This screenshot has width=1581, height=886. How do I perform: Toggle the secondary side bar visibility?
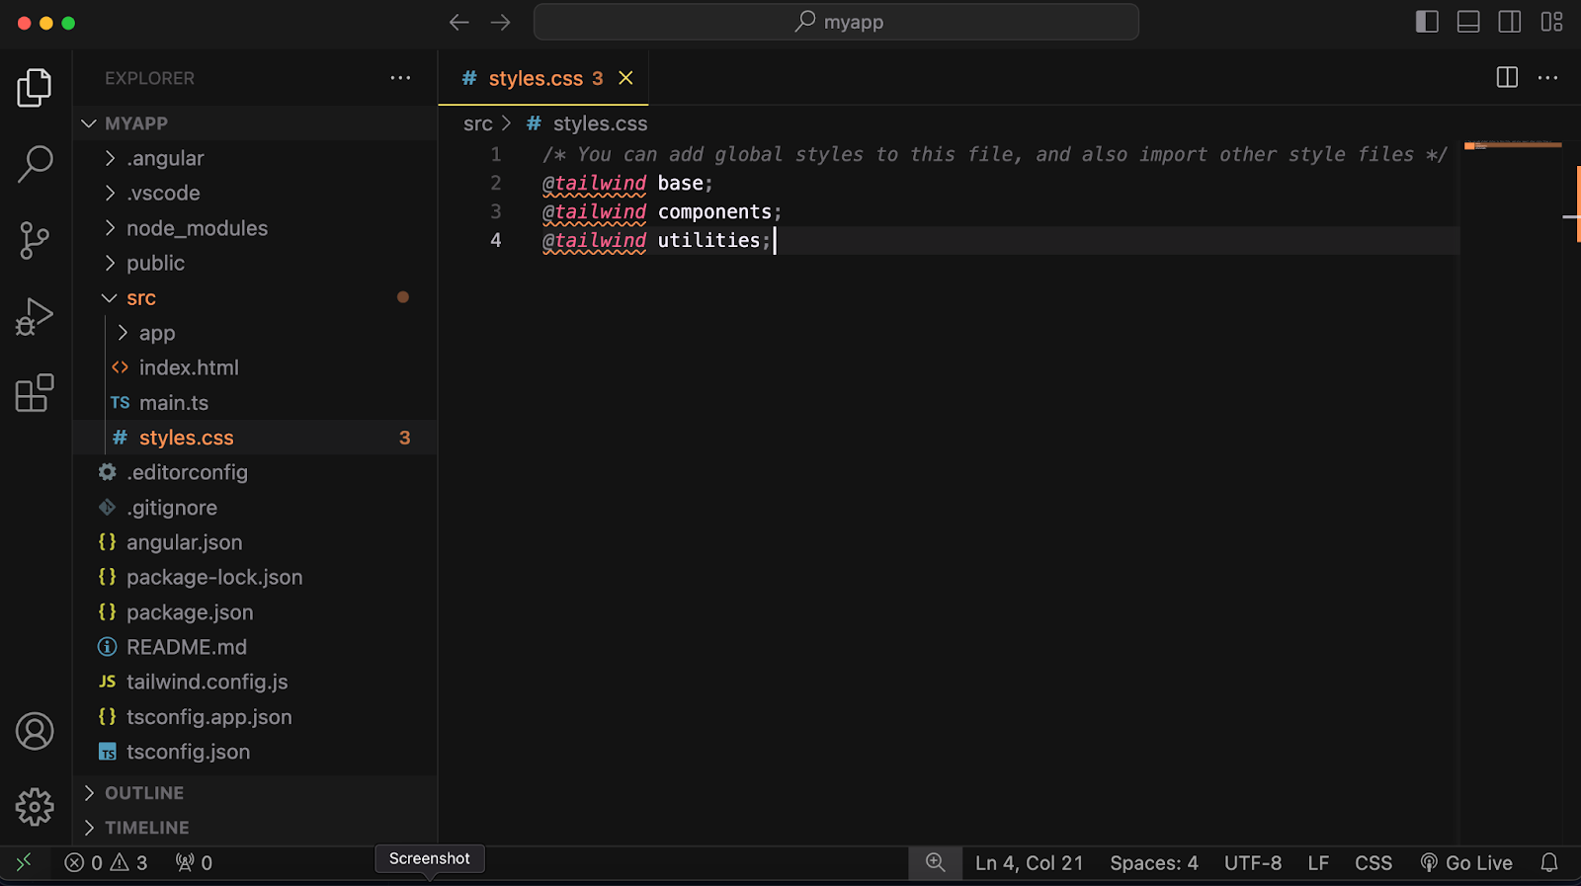[1510, 22]
